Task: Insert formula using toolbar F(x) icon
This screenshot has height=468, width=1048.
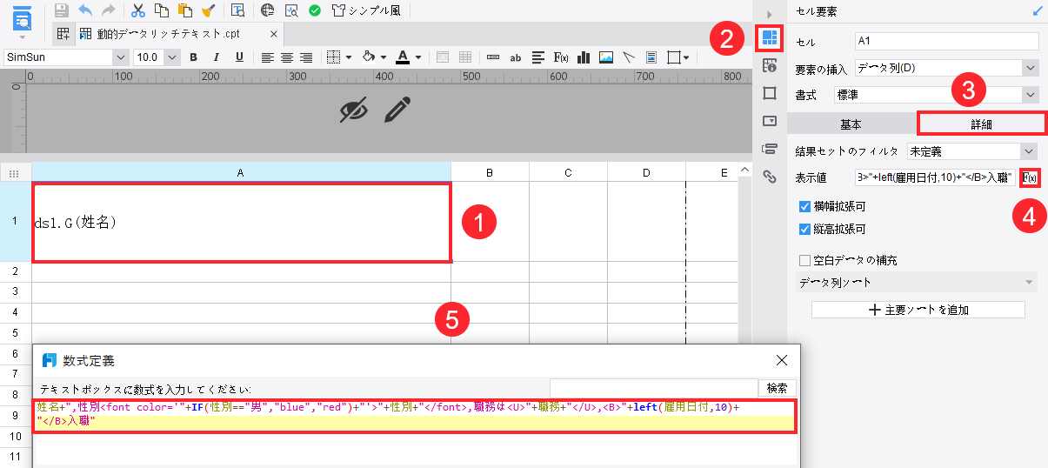Action: point(561,57)
